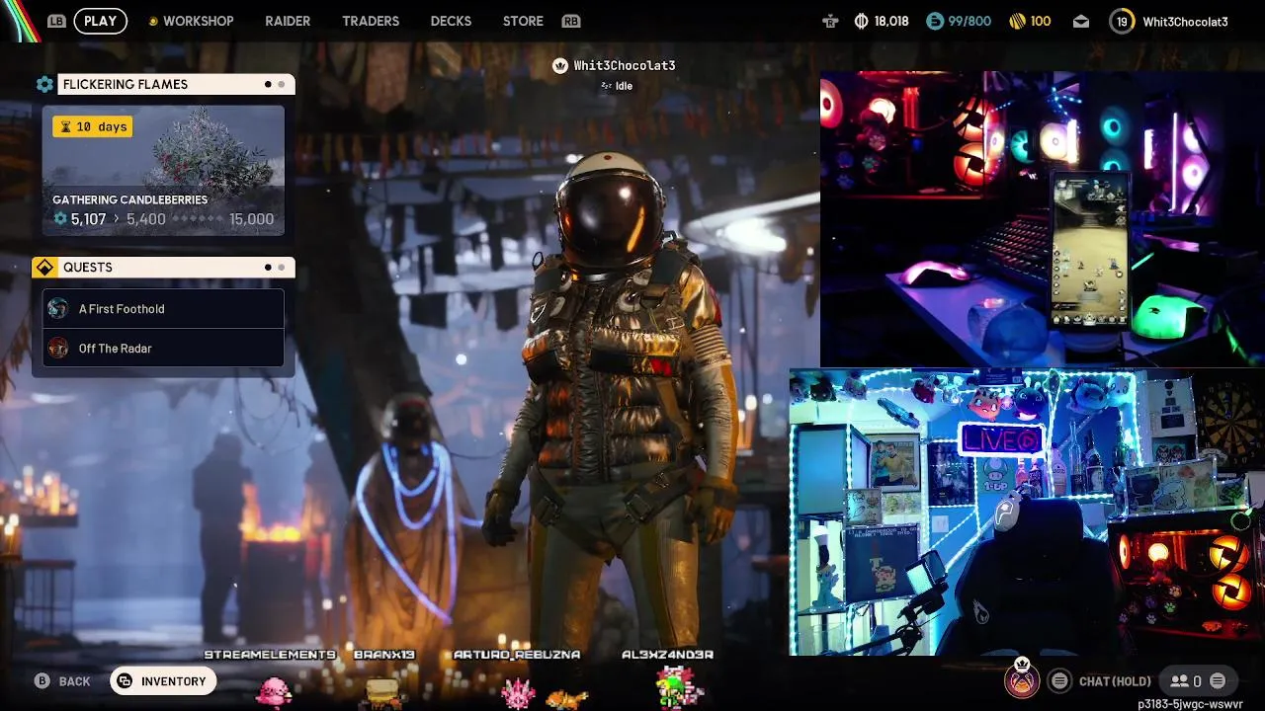The image size is (1265, 711).
Task: Select the second page dot of Quests
Action: tap(282, 268)
